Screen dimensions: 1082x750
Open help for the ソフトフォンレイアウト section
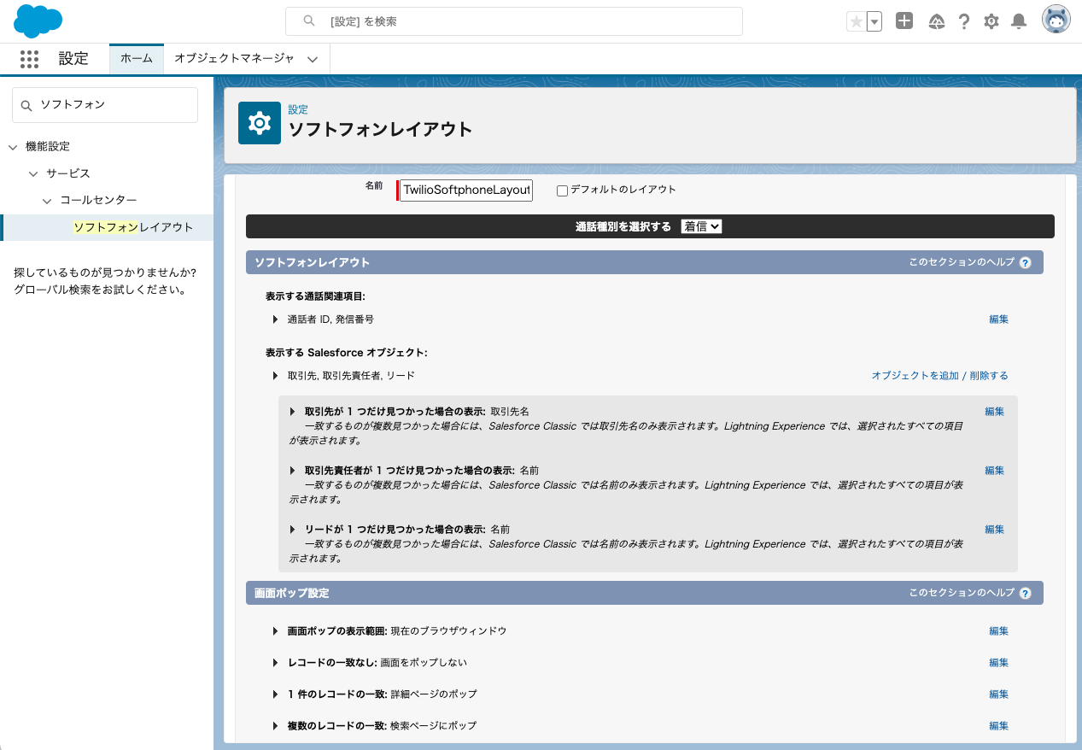pos(1025,262)
